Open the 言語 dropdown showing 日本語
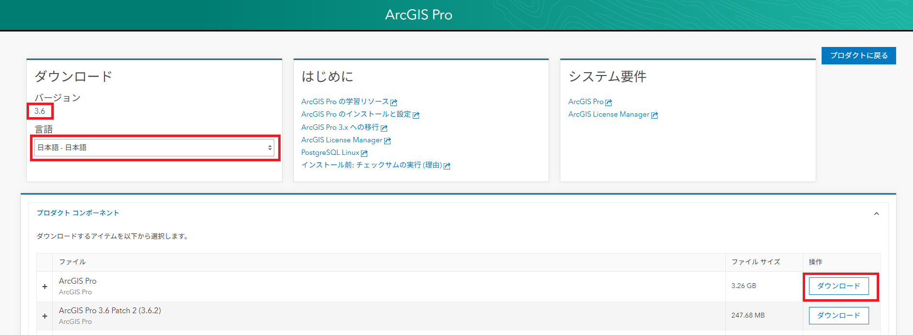This screenshot has width=913, height=335. 155,148
